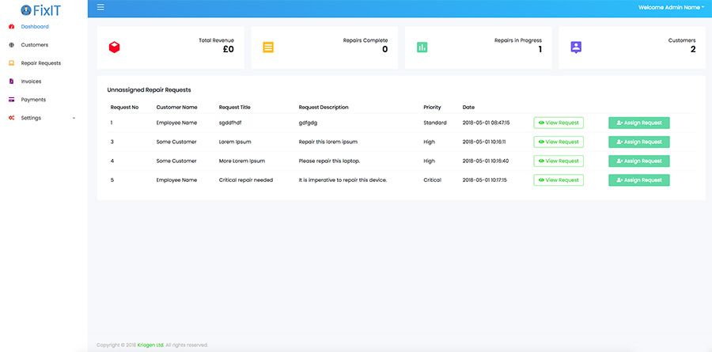This screenshot has height=352, width=712.
Task: Click the red Total Revenue cube icon
Action: coord(115,47)
